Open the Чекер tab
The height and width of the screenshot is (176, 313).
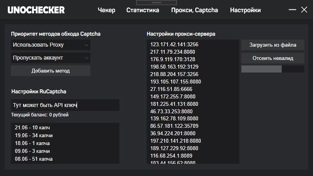tap(106, 10)
